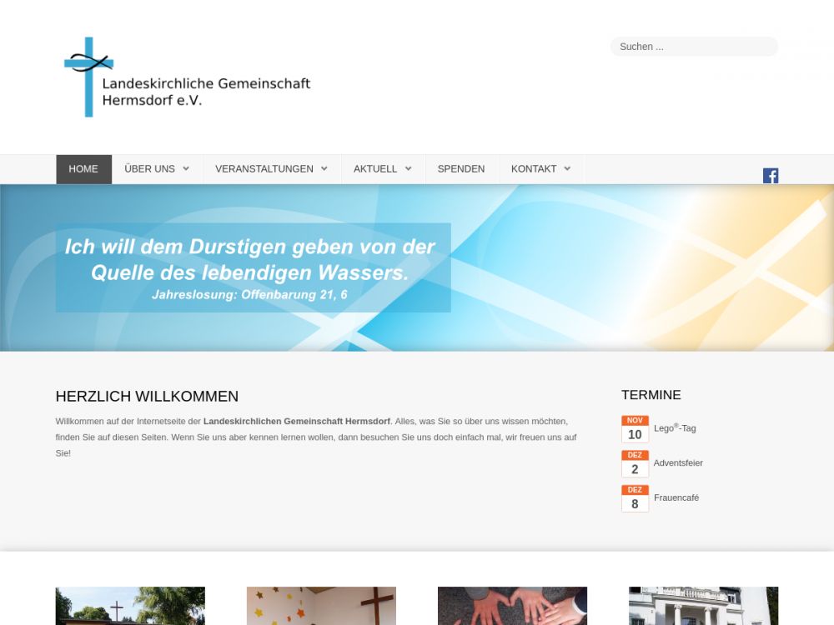Expand the Kontakt dropdown arrow

(x=567, y=169)
